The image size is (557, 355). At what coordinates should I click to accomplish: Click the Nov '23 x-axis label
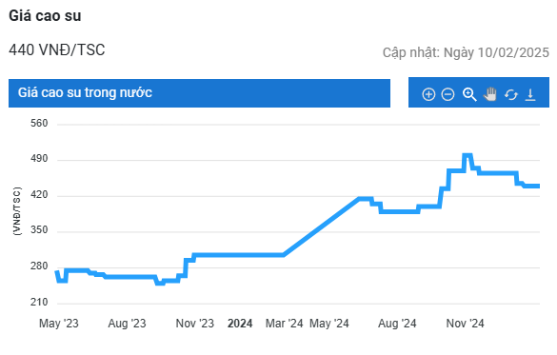tap(194, 324)
